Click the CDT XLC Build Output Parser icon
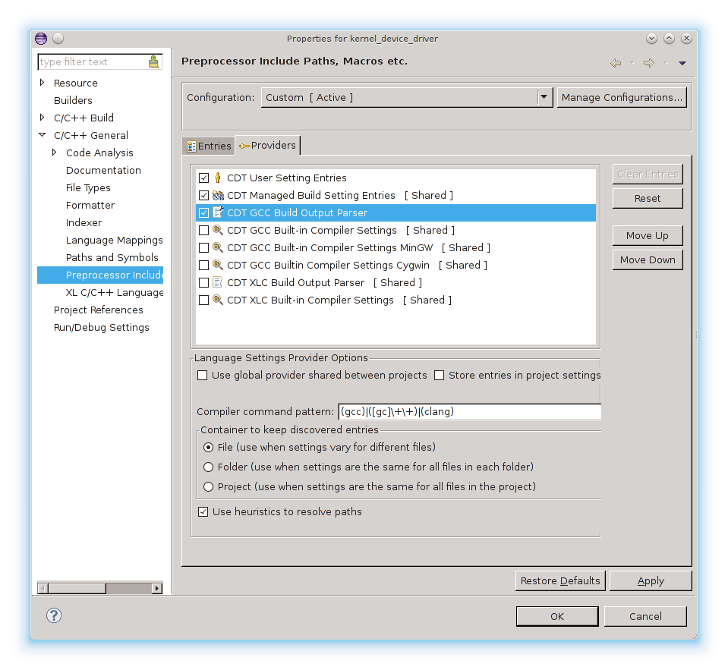 tap(218, 282)
